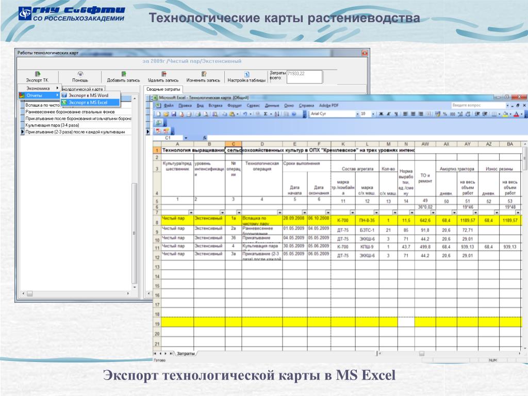Click the Print icon in Excel toolbar

(197, 114)
